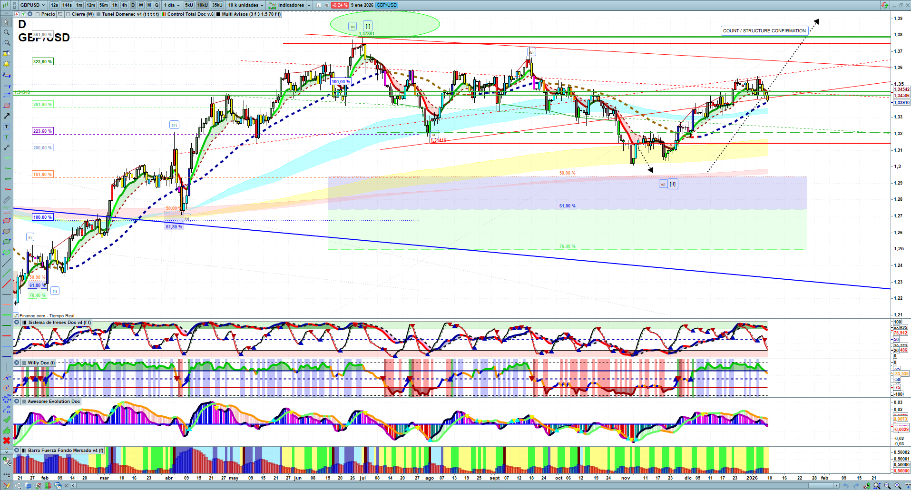Click the green checkmark tool
911x490 pixels.
coord(6,420)
